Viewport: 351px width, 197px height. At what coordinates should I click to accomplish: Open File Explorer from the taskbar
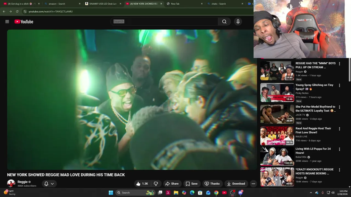(176, 193)
